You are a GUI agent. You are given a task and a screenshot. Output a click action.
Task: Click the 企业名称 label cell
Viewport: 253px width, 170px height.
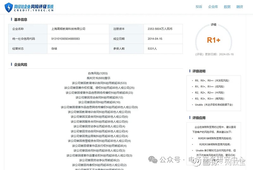tap(28, 29)
